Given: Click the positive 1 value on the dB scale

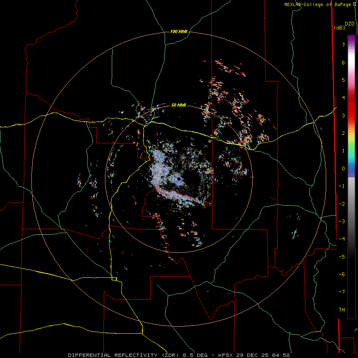Looking at the screenshot, I should point(343,151).
